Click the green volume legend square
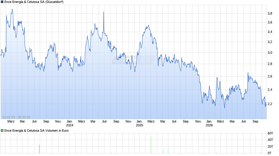279x156 pixels. click(2, 130)
